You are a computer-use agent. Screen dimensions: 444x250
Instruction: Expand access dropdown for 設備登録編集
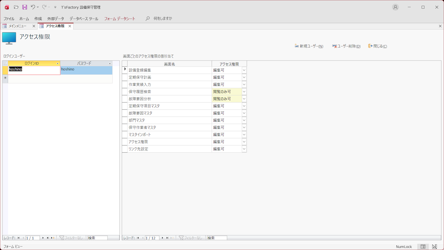click(x=244, y=70)
